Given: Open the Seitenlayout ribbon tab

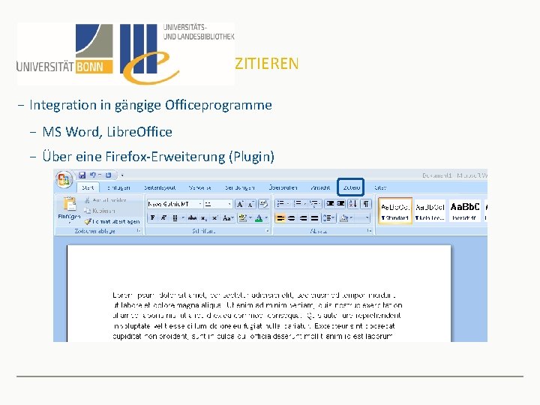Looking at the screenshot, I should (160, 187).
